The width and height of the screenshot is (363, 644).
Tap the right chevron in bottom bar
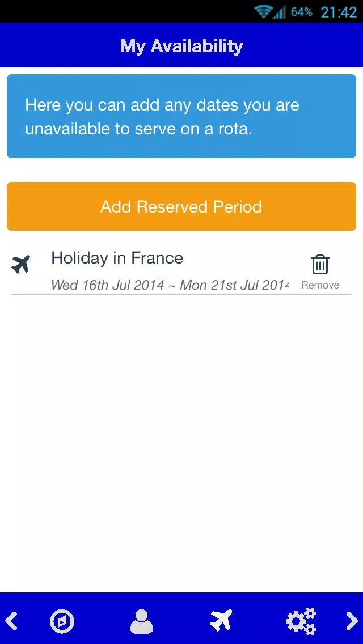[352, 621]
